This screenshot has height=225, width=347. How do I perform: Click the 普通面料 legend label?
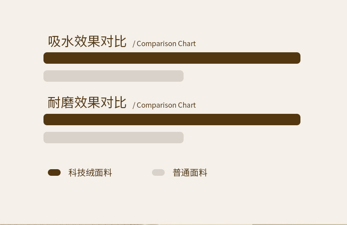click(x=190, y=173)
